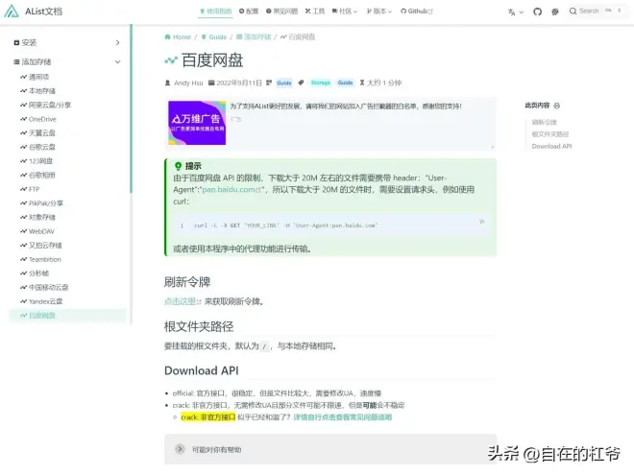Open the 详情自行点击查看常见问题说明 link
The width and height of the screenshot is (634, 475).
[x=343, y=417]
